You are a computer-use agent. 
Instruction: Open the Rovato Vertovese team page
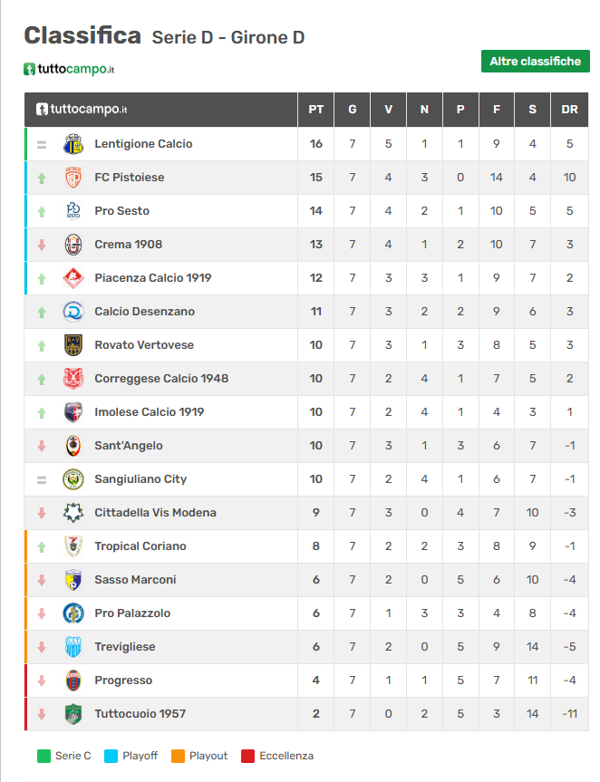pyautogui.click(x=144, y=345)
